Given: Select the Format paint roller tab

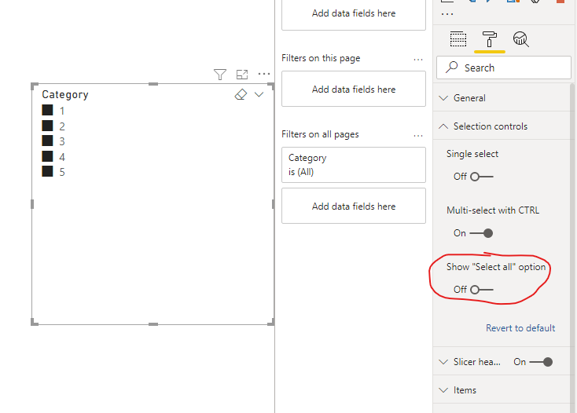Looking at the screenshot, I should [490, 39].
